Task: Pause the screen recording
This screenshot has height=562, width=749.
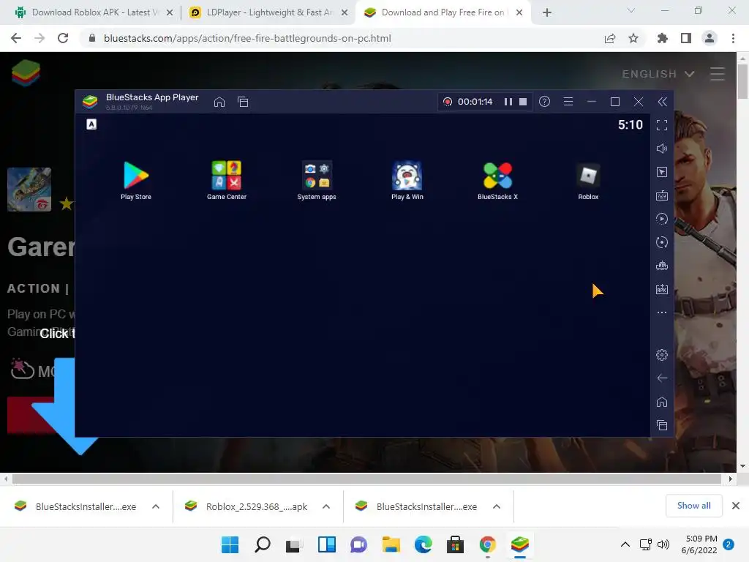Action: click(x=508, y=102)
